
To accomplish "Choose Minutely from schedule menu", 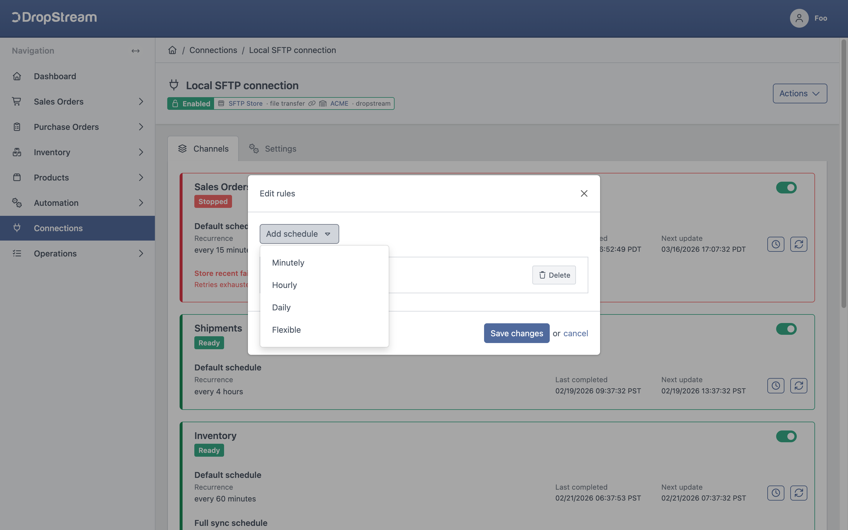I will coord(324,263).
